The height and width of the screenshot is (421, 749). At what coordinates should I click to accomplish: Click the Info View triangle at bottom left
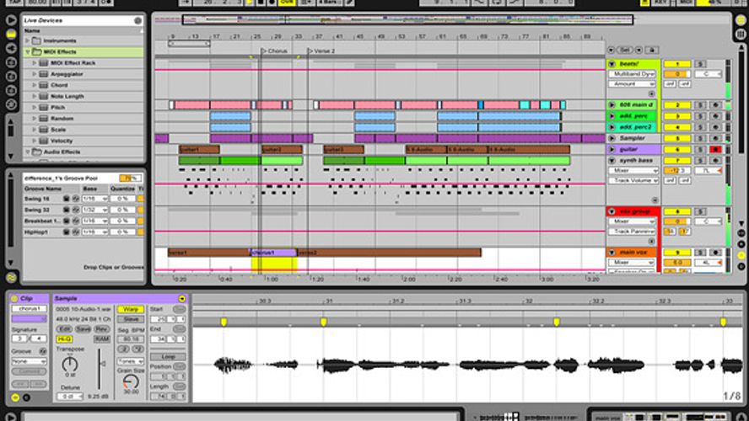[x=11, y=417]
